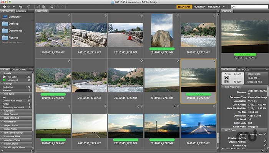The image size is (269, 153).
Task: Click the Content panel vertical scrollbar thumb
Action: click(x=218, y=138)
